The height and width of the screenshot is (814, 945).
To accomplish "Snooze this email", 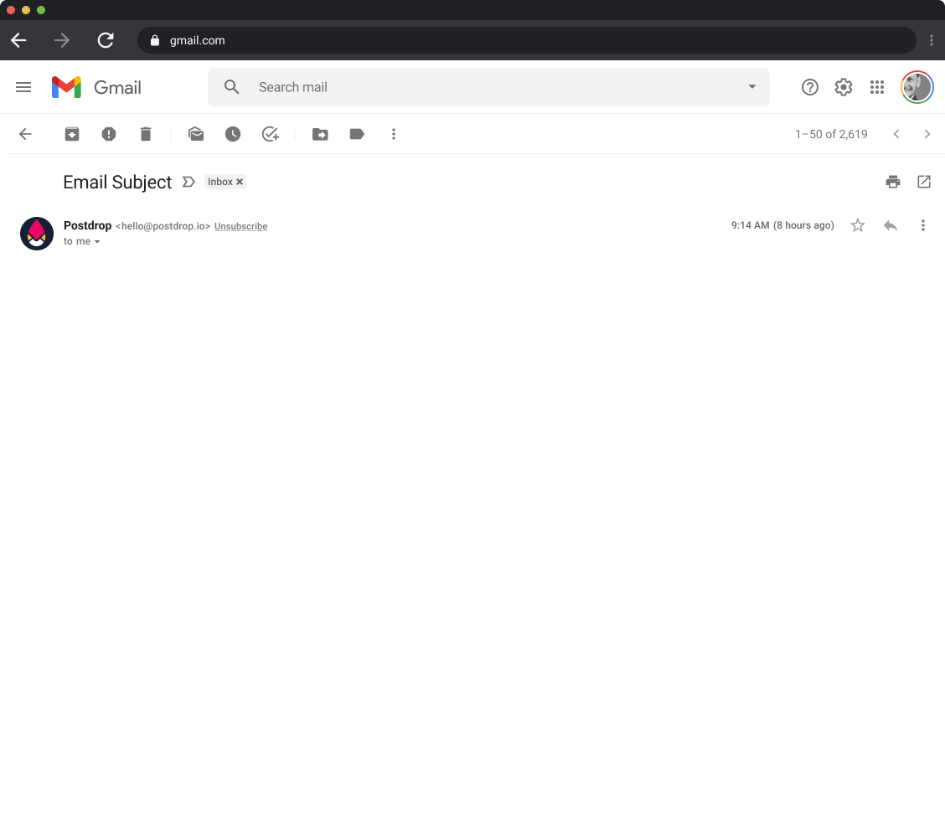I will point(233,134).
